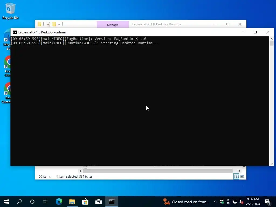Click the console window system menu icon
This screenshot has height=207, width=276.
(x=15, y=32)
